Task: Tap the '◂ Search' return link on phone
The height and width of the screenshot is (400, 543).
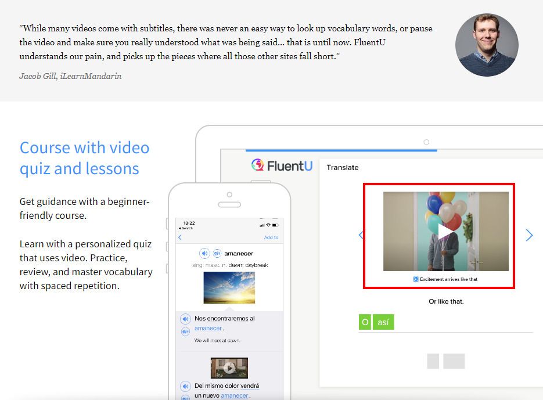Action: 186,228
